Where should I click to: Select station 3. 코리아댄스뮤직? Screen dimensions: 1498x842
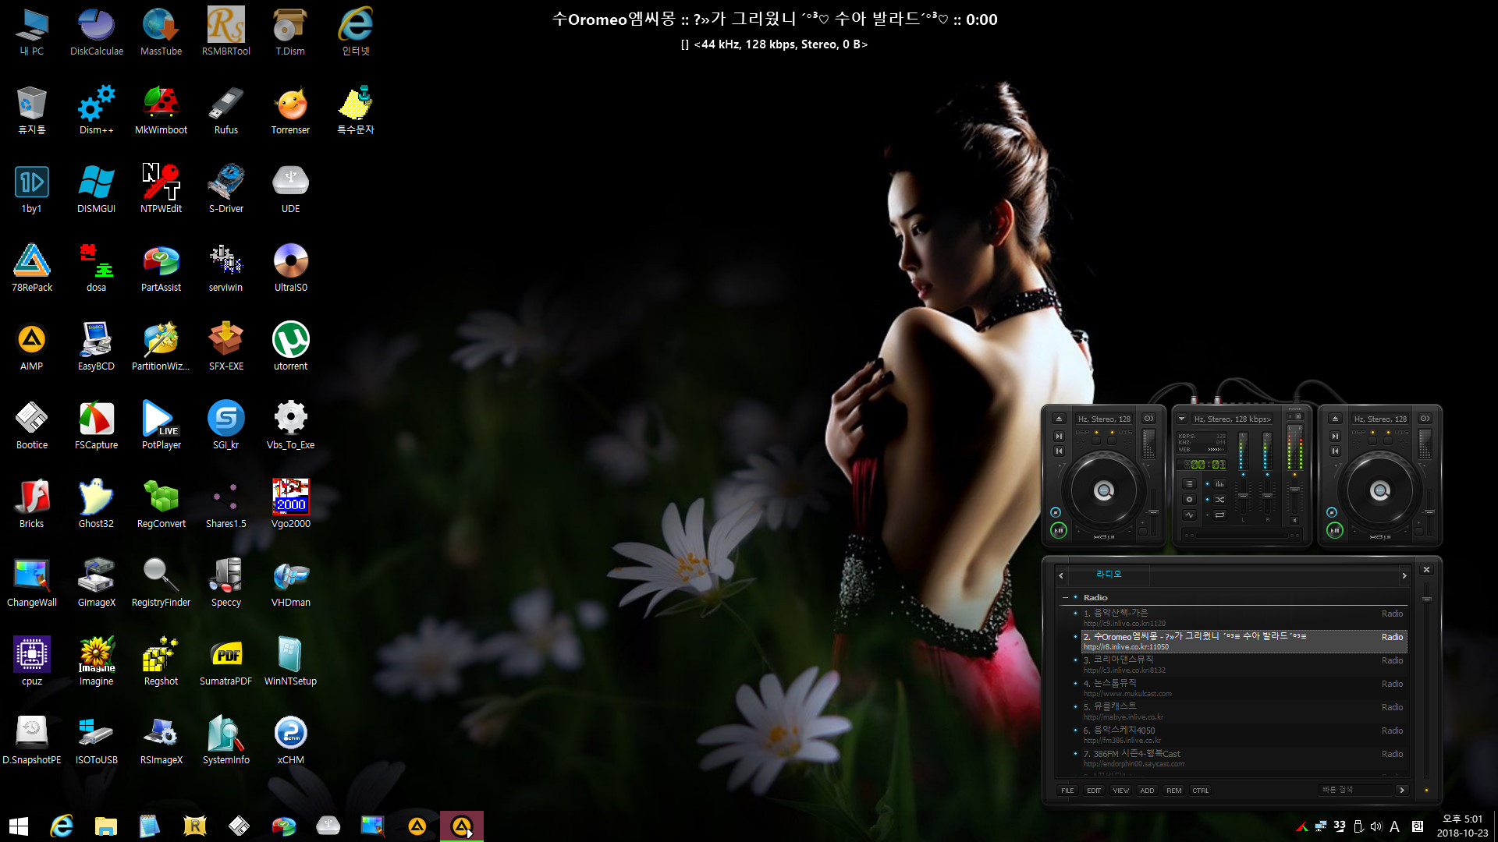pos(1243,665)
